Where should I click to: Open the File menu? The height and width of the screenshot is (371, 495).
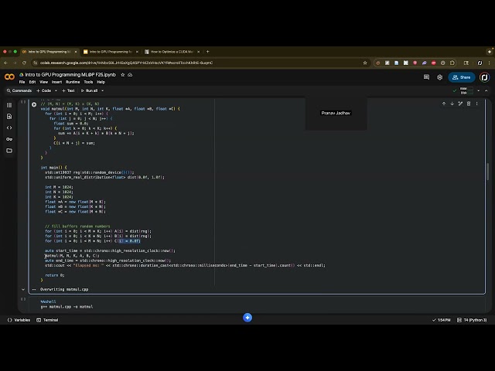(x=22, y=82)
